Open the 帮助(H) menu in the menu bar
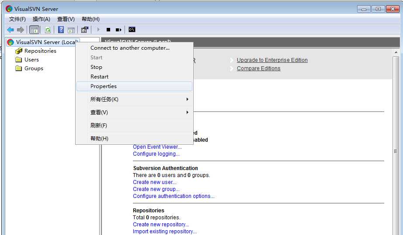403x235 pixels. pos(90,19)
